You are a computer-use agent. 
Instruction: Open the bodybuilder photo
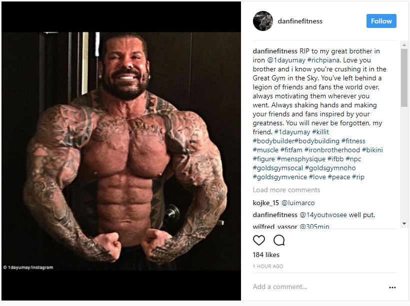tap(121, 151)
